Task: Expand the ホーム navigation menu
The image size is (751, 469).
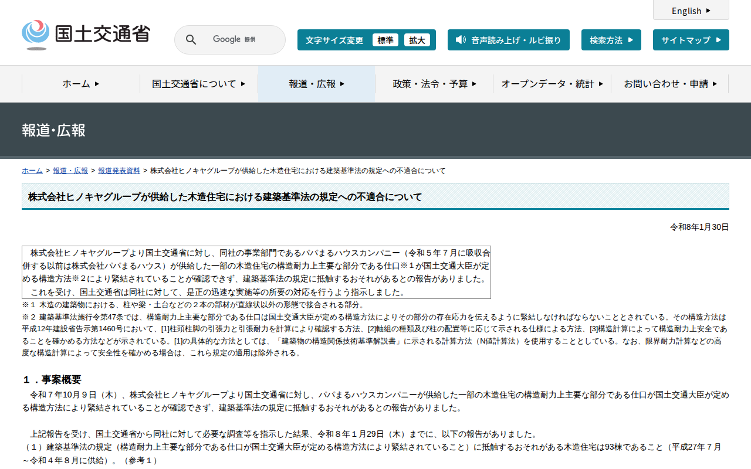Action: (x=81, y=84)
